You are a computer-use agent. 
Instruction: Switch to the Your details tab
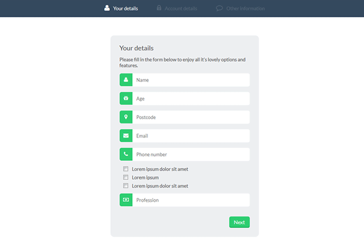tap(125, 8)
